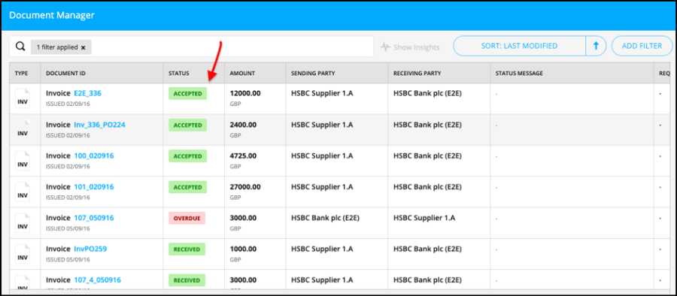The height and width of the screenshot is (296, 677).
Task: Click the amount 4725.00
Action: click(243, 156)
